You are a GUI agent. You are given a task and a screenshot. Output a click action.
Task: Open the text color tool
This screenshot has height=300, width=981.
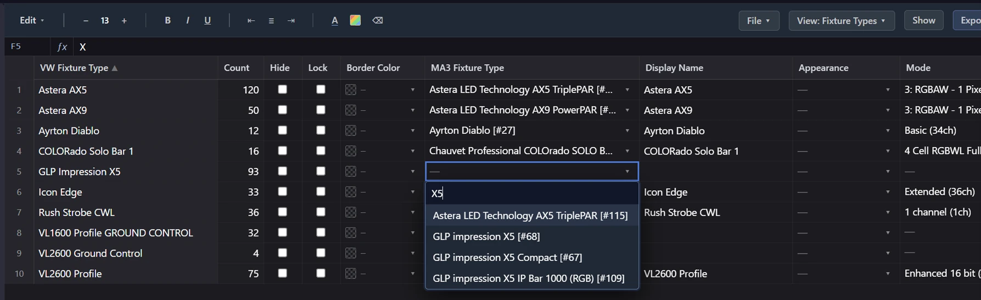335,20
